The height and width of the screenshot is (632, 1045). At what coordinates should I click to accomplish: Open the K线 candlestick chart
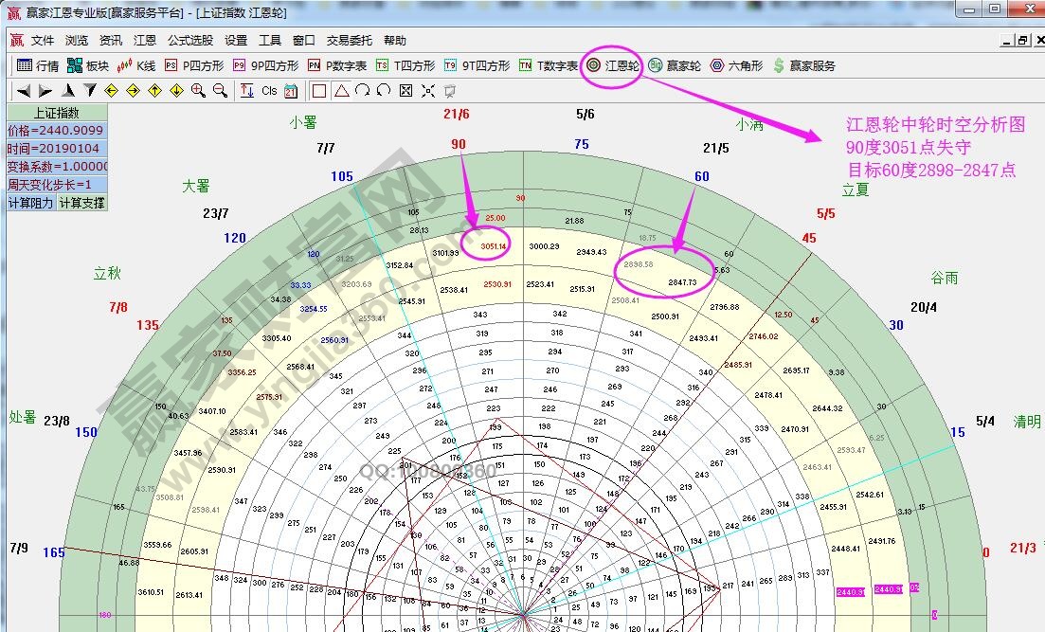[x=135, y=66]
